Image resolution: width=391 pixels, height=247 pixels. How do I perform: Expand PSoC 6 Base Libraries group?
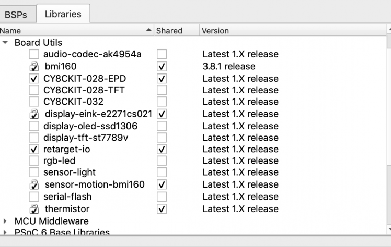(5, 232)
